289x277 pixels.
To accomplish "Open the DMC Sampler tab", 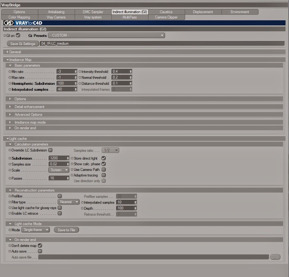I will click(x=93, y=12).
